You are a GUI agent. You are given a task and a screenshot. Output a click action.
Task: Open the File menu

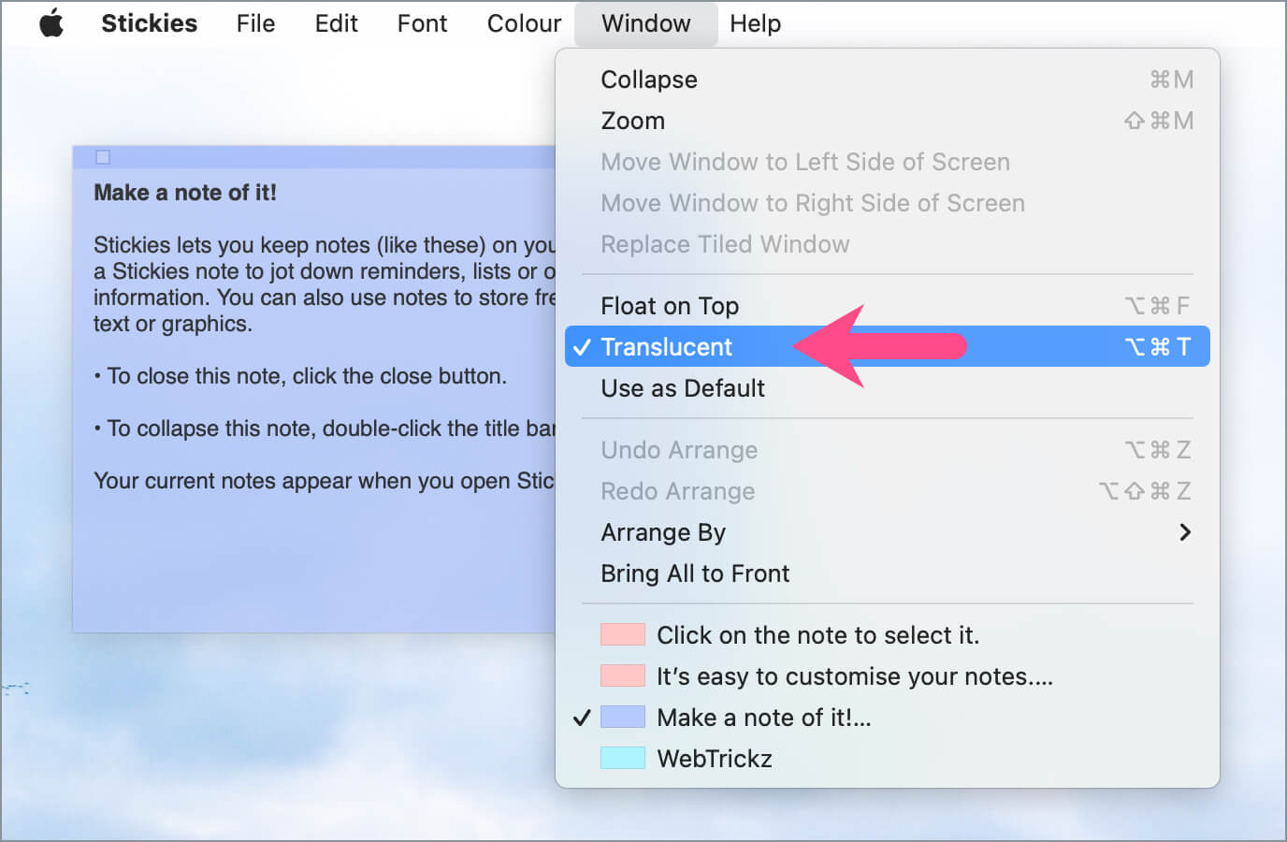coord(255,23)
